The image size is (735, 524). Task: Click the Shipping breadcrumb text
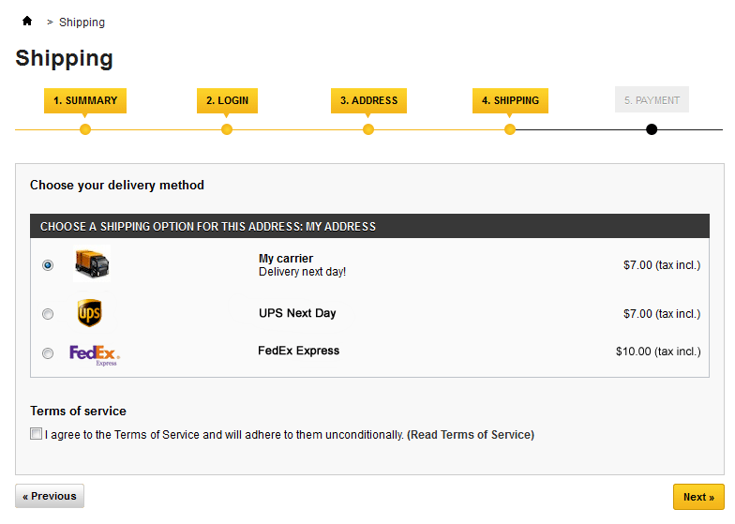pyautogui.click(x=82, y=22)
